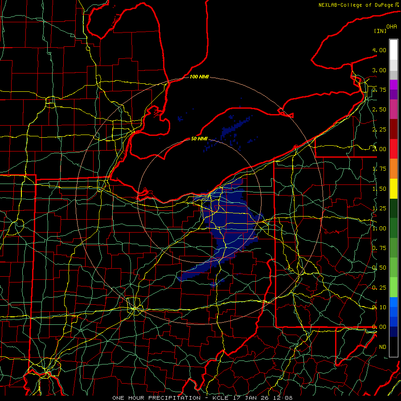Viewport: 401px width, 401px height.
Task: Select the 0.50 legend value
Action: pyautogui.click(x=379, y=268)
